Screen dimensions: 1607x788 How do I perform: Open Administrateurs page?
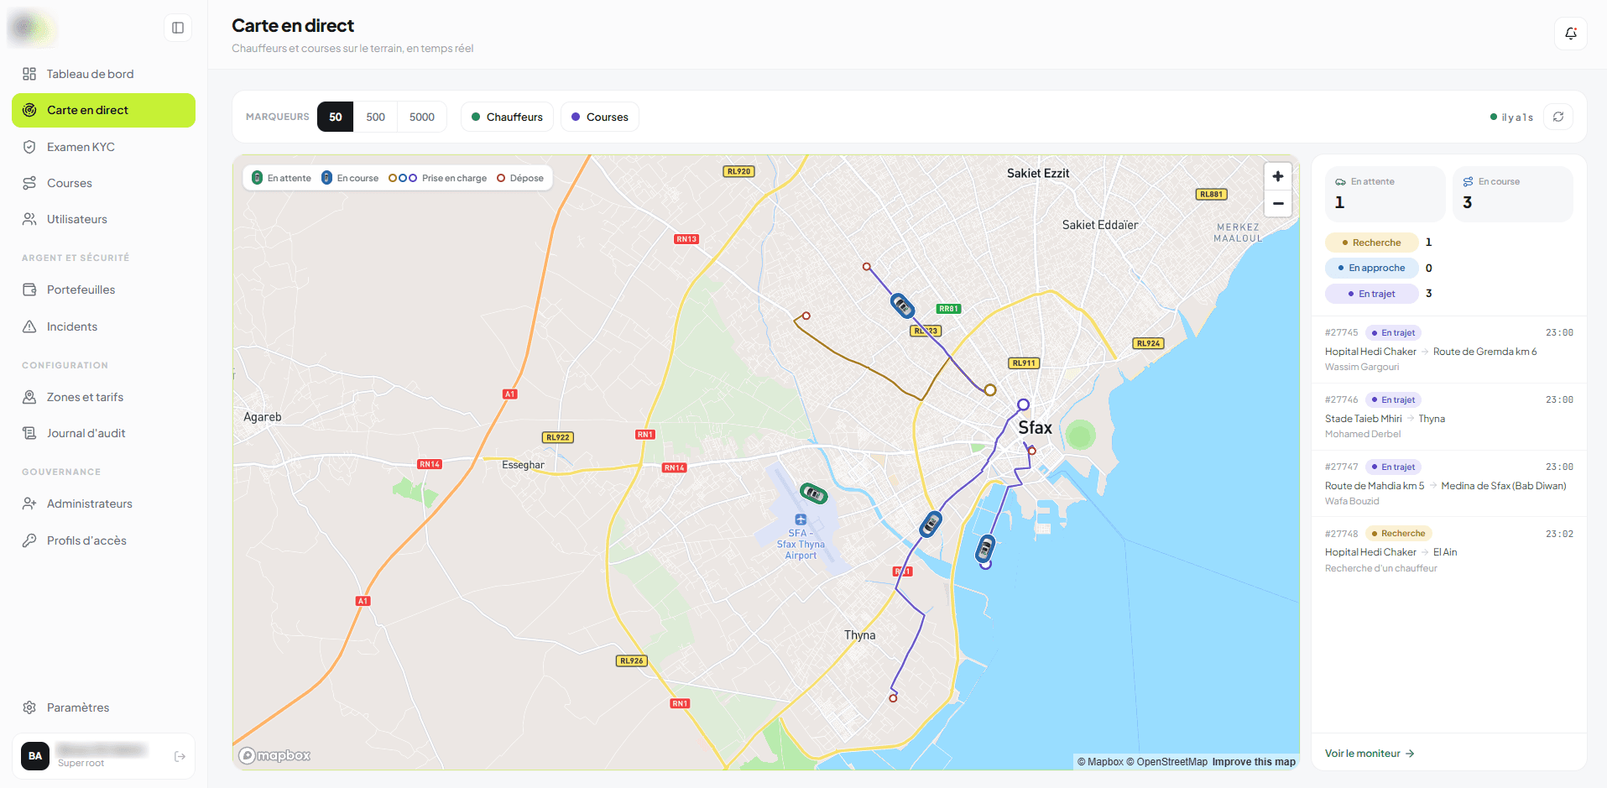pos(103,504)
